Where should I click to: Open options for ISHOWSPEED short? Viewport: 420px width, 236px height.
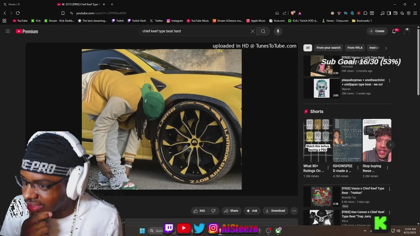[358, 167]
